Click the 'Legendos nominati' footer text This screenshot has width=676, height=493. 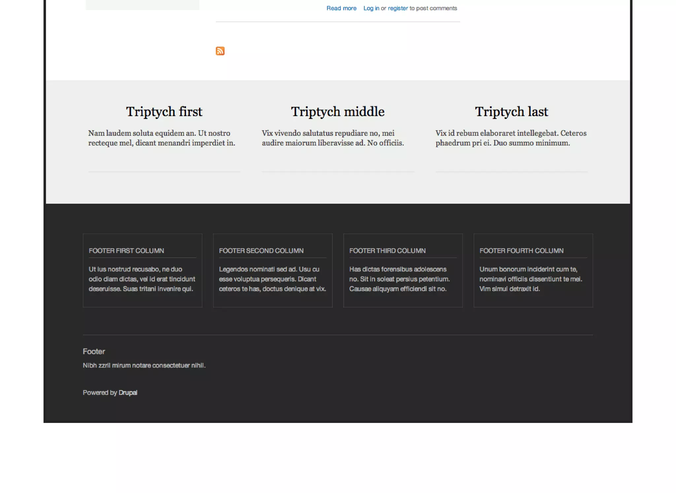(272, 279)
